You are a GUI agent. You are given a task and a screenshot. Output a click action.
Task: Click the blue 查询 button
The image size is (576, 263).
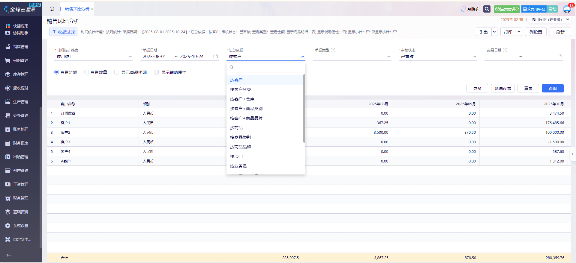coord(553,88)
